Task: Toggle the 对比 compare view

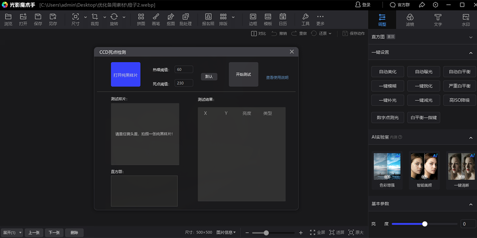Action: point(258,34)
